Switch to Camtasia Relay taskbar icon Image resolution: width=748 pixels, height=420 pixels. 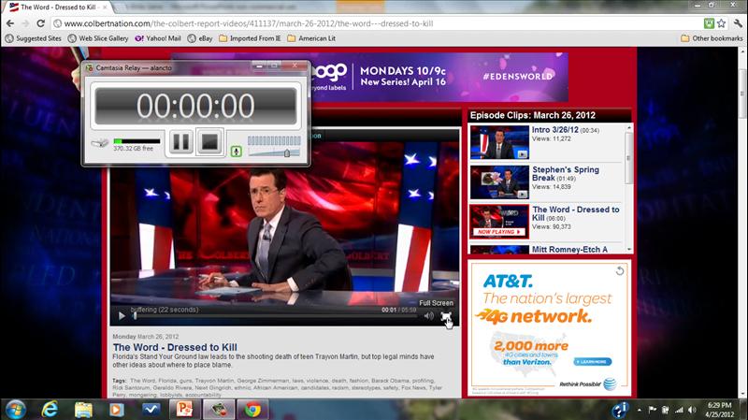(x=219, y=410)
